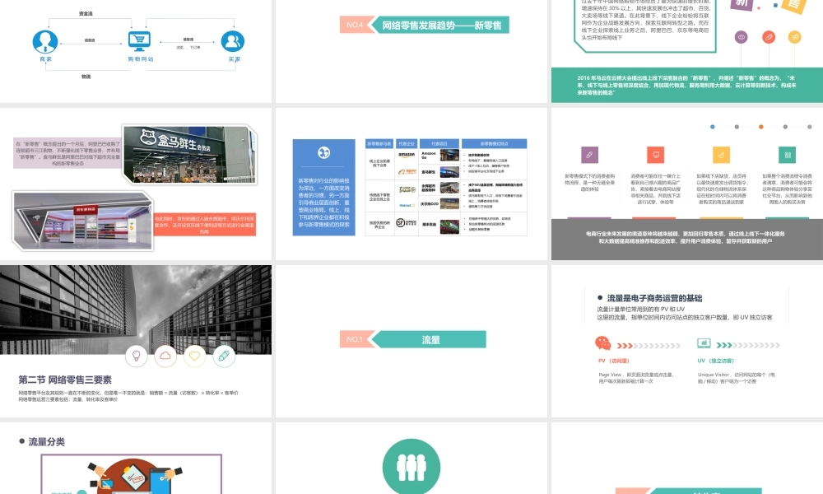Click the NO.1 pink label
This screenshot has width=823, height=494.
[355, 339]
